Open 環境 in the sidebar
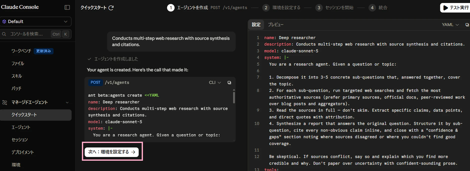This screenshot has width=470, height=171. pyautogui.click(x=16, y=165)
